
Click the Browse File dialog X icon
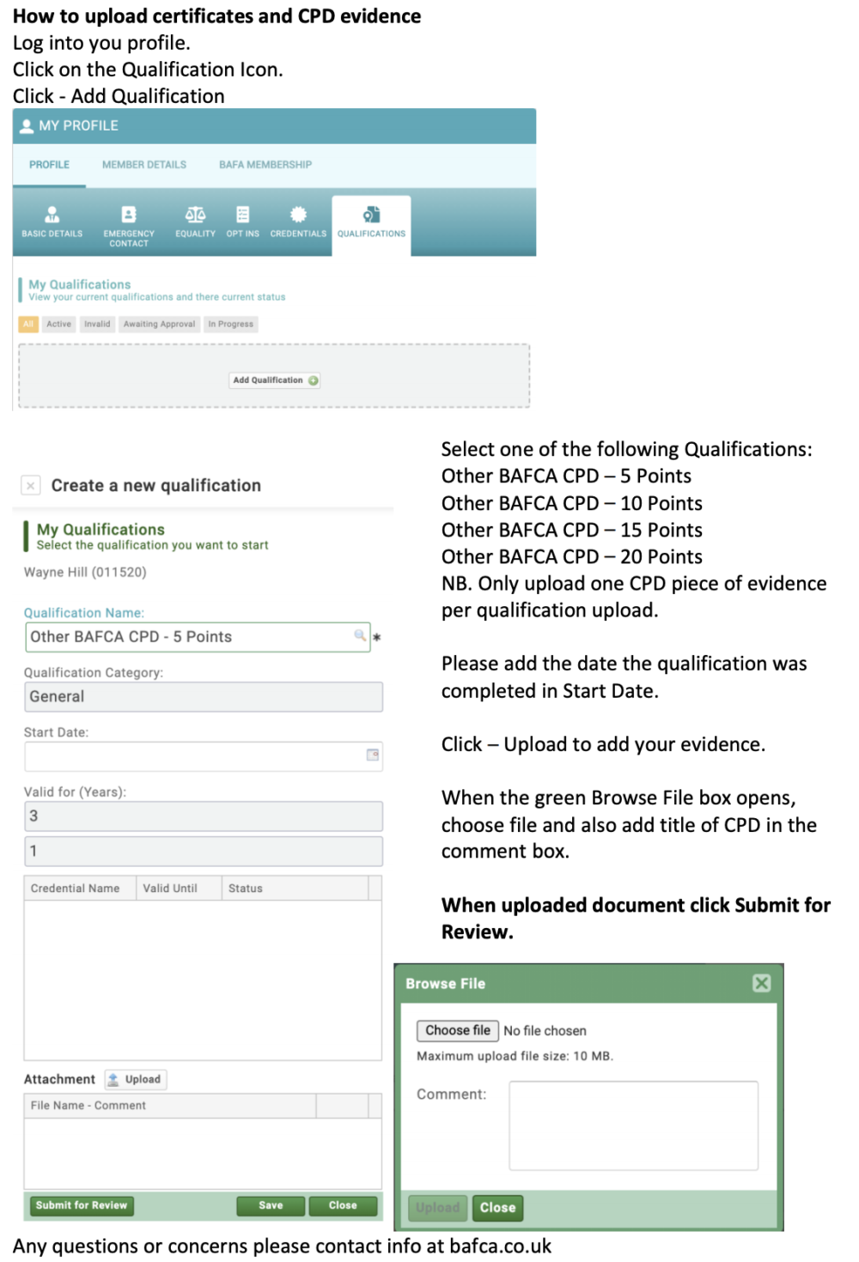coord(761,983)
